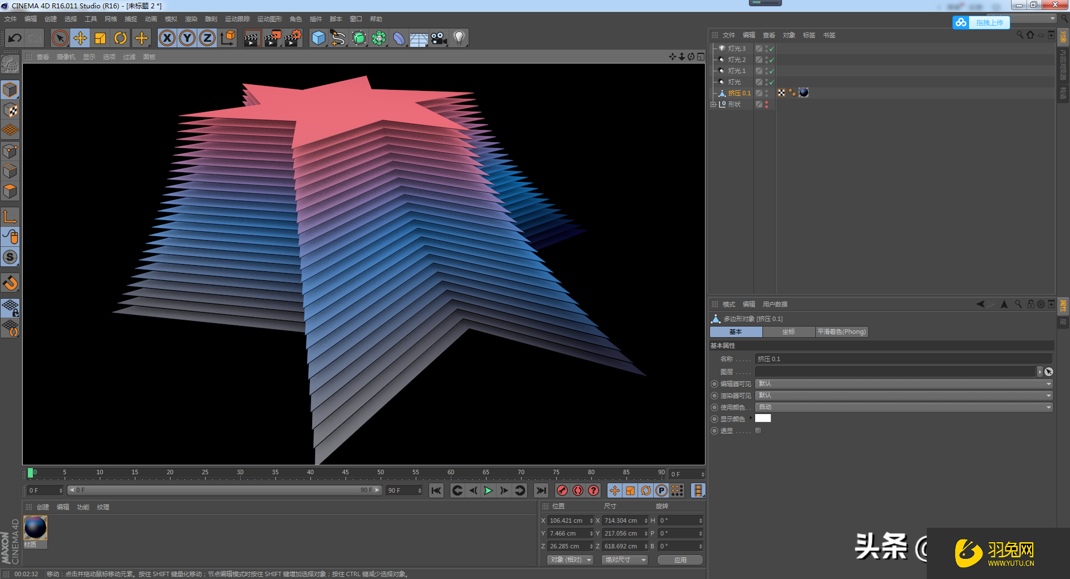The width and height of the screenshot is (1070, 579).
Task: Click the white 显示颜色 color swatch
Action: pyautogui.click(x=762, y=419)
